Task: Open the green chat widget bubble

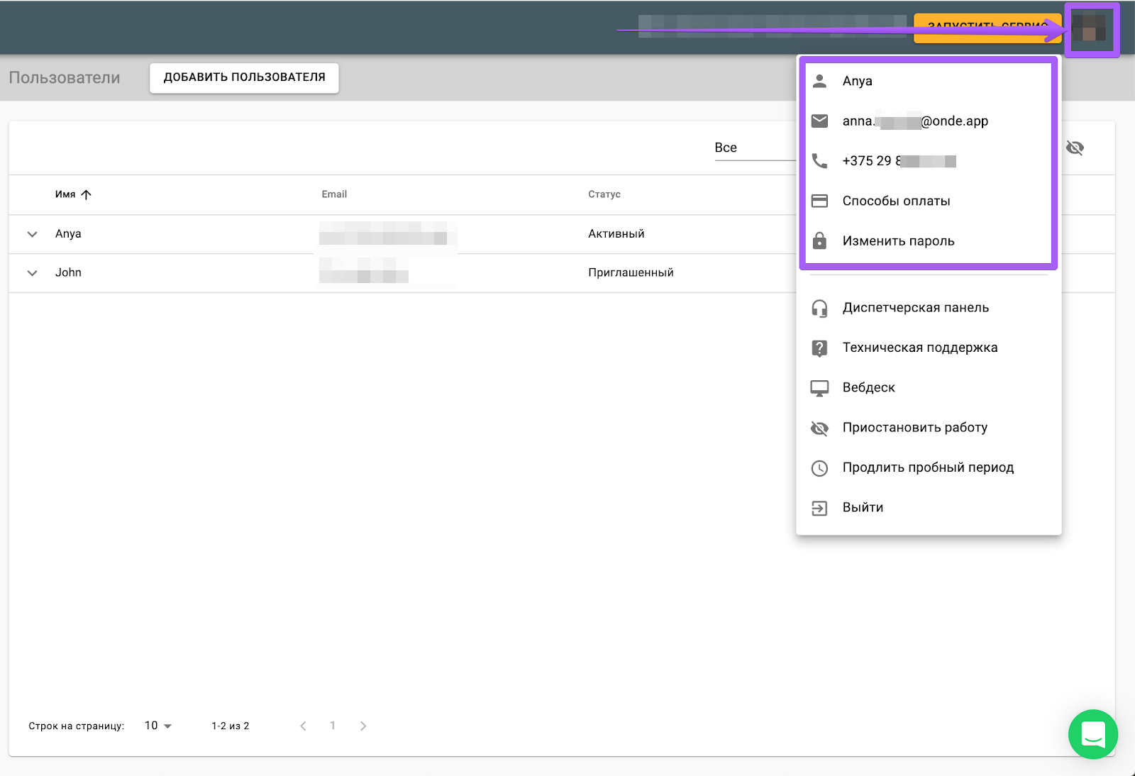Action: click(1092, 734)
